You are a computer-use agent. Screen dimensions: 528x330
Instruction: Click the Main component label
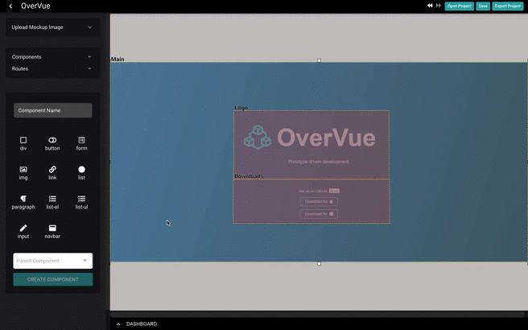(118, 60)
